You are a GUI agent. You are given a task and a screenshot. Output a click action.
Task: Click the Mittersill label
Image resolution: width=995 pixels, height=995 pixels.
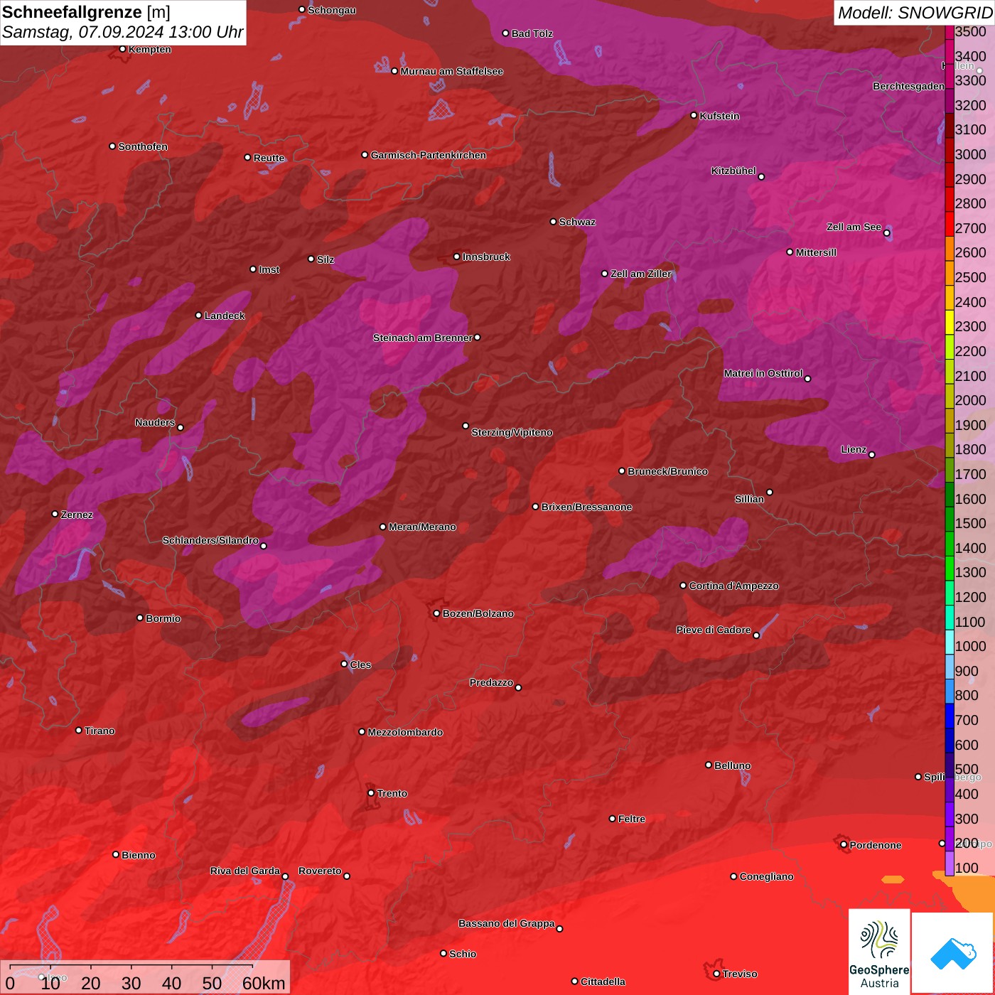[816, 252]
